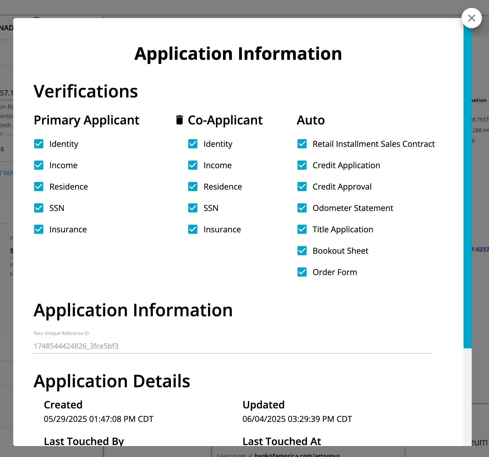Uncheck Insurance under Primary Applicant
Viewport: 489px width, 457px height.
click(39, 229)
